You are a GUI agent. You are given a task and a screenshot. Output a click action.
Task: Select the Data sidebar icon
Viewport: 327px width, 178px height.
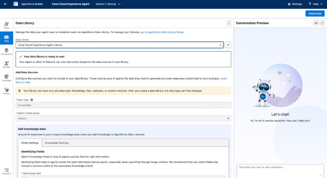click(6, 38)
